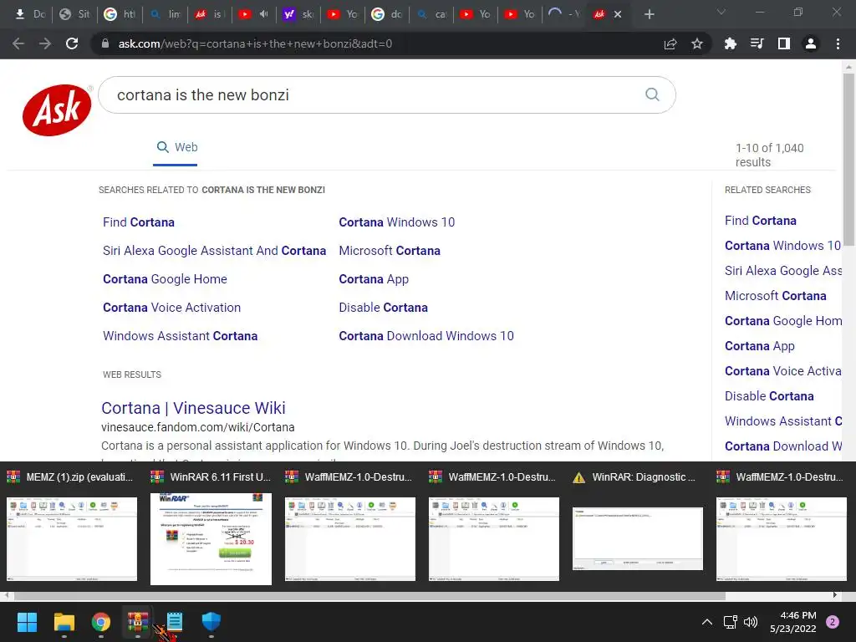Open media controls icon in toolbar

point(757,43)
